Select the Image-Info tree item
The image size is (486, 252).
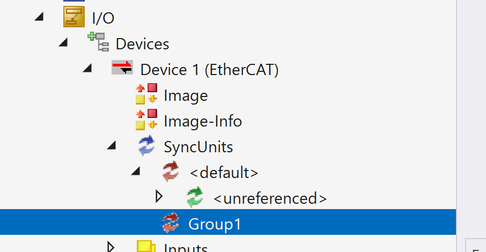(203, 121)
